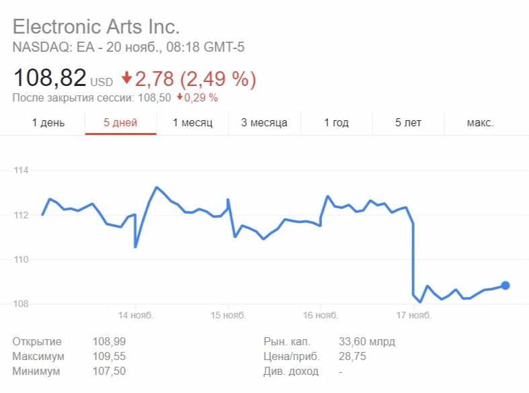
Task: Open the 1 месяц chart range
Action: (x=193, y=123)
